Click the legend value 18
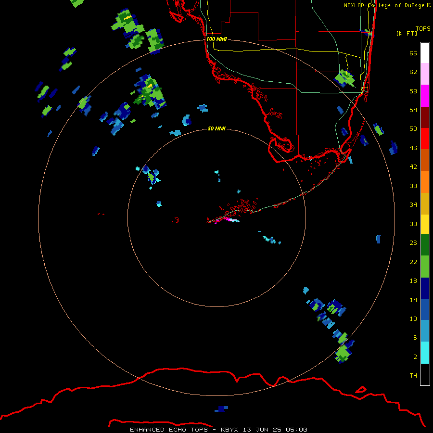 click(x=413, y=281)
